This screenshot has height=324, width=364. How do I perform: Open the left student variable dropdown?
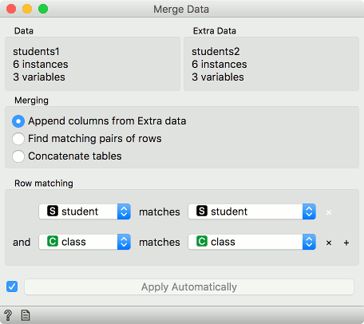(85, 211)
